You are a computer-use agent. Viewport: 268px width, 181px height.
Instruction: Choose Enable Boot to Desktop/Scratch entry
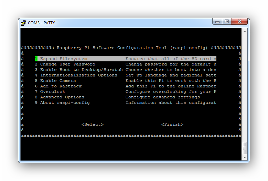coord(81,70)
